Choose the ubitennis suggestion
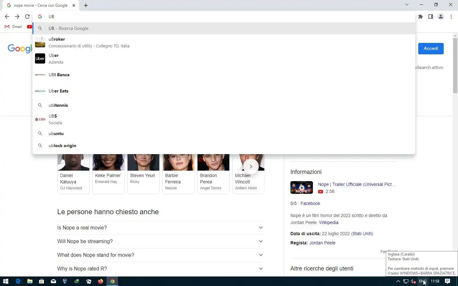The height and width of the screenshot is (286, 458). (x=224, y=105)
